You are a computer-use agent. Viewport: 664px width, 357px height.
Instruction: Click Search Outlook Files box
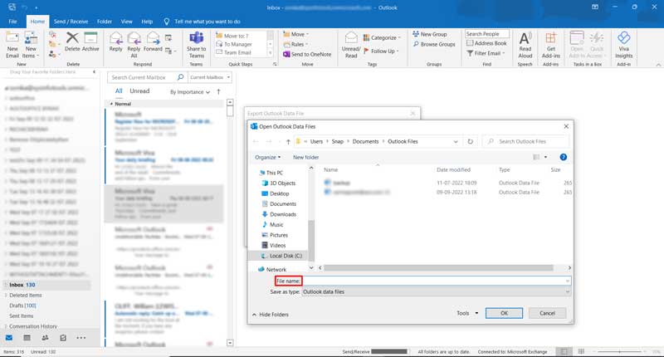tap(526, 141)
